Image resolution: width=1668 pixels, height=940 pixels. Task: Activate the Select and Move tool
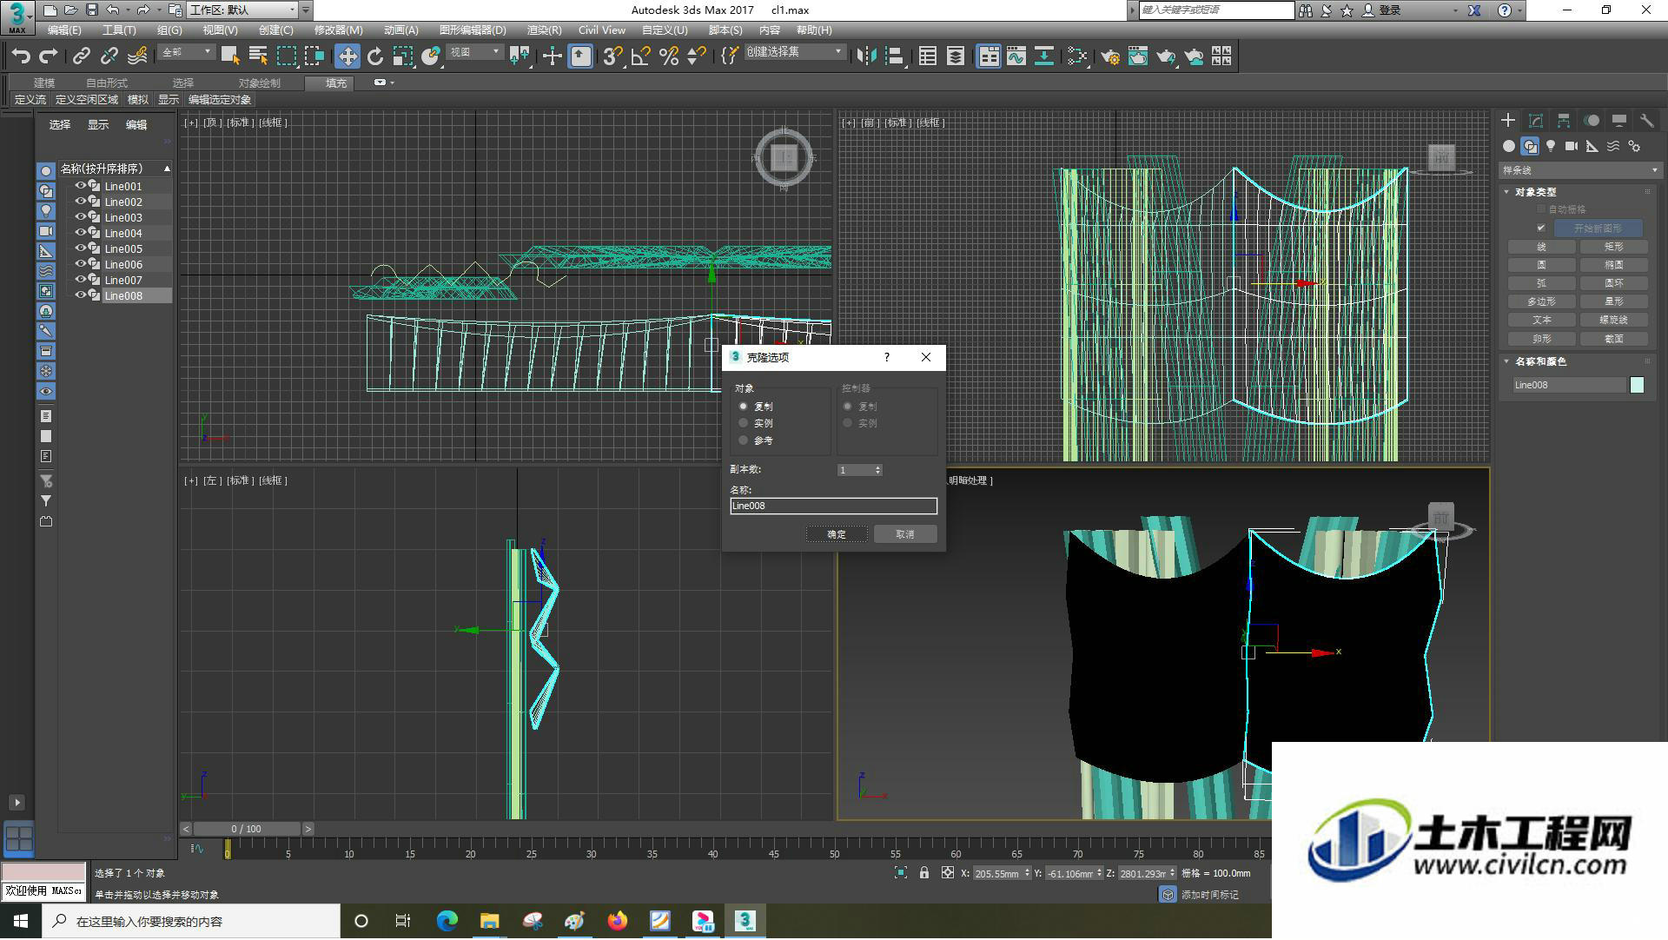[x=347, y=56]
